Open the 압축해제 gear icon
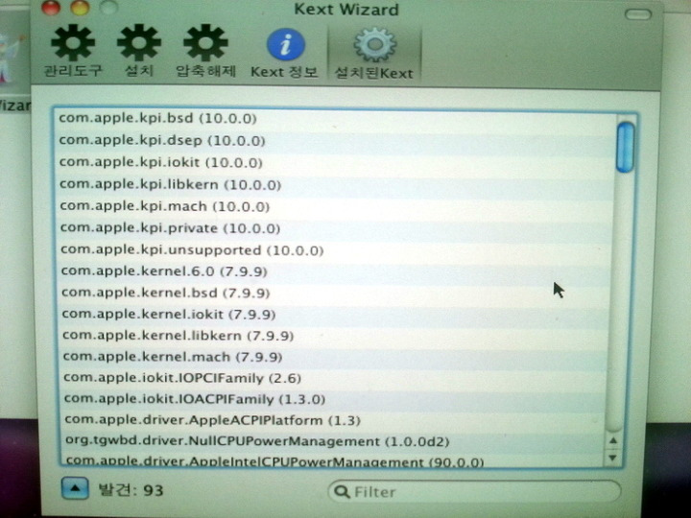Screen dimensions: 691x518 (205, 43)
